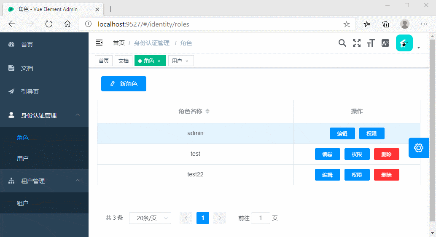Toggle the sidebar hamburger icon
This screenshot has width=436, height=237.
point(99,43)
